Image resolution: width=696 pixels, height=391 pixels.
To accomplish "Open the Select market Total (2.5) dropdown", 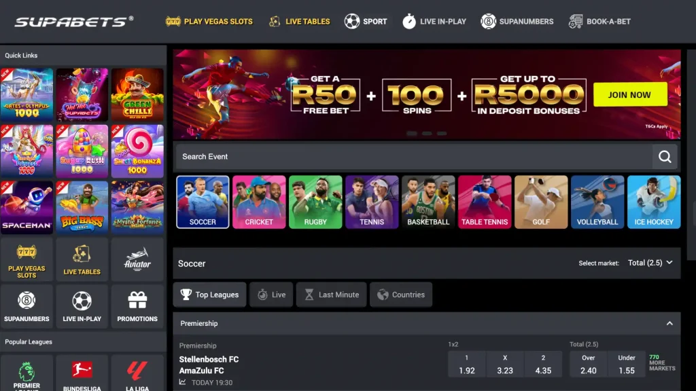I will pyautogui.click(x=650, y=263).
